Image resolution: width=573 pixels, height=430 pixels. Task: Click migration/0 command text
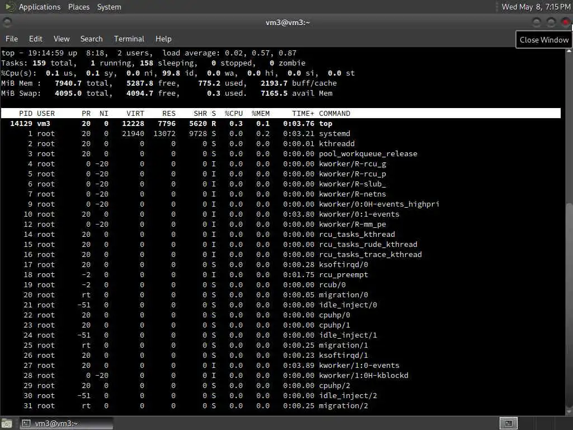[343, 295]
